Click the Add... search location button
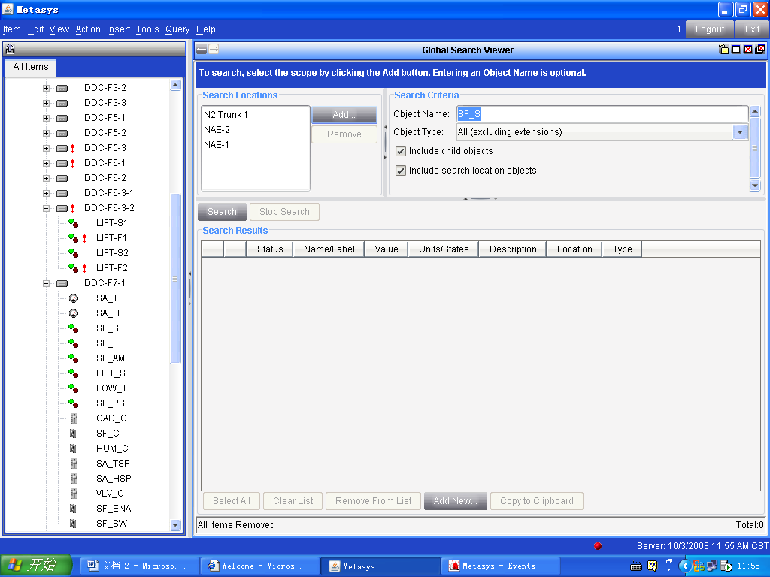The height and width of the screenshot is (577, 770). click(x=344, y=115)
